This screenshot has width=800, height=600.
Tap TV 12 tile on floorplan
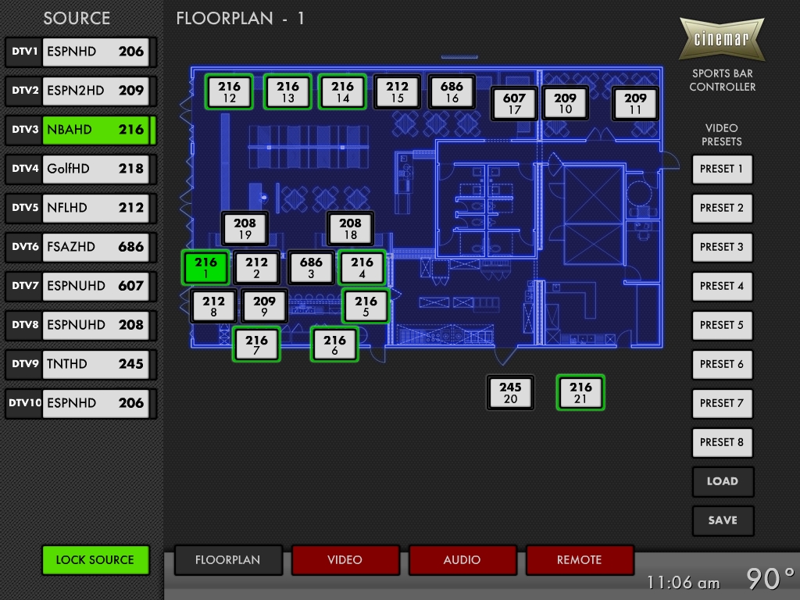230,92
